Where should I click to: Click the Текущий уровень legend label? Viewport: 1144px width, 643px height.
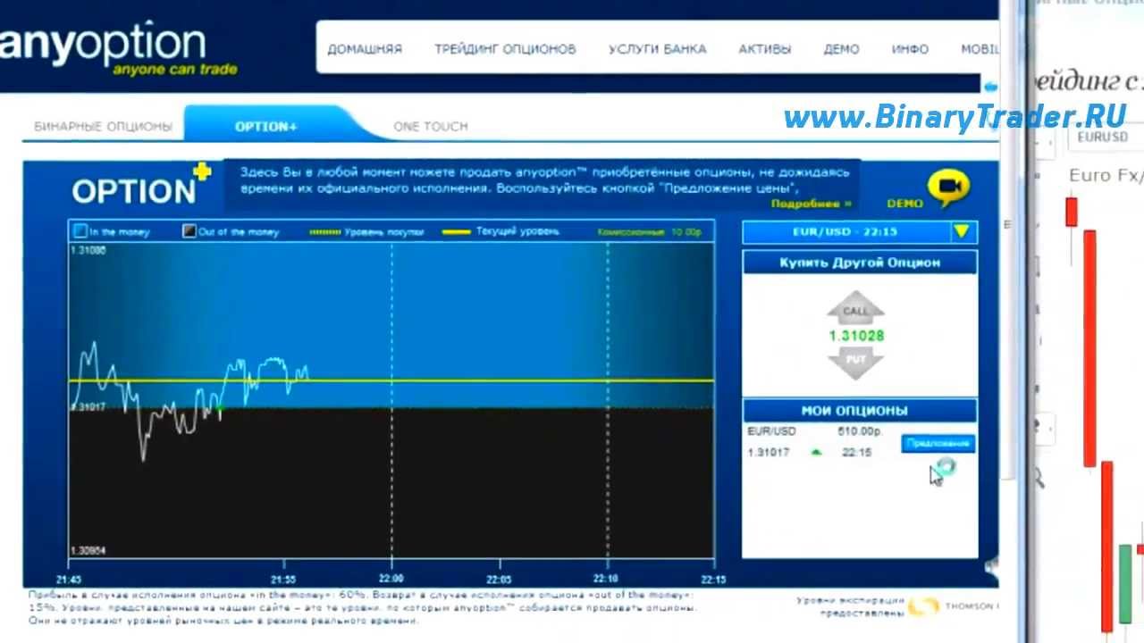click(517, 231)
